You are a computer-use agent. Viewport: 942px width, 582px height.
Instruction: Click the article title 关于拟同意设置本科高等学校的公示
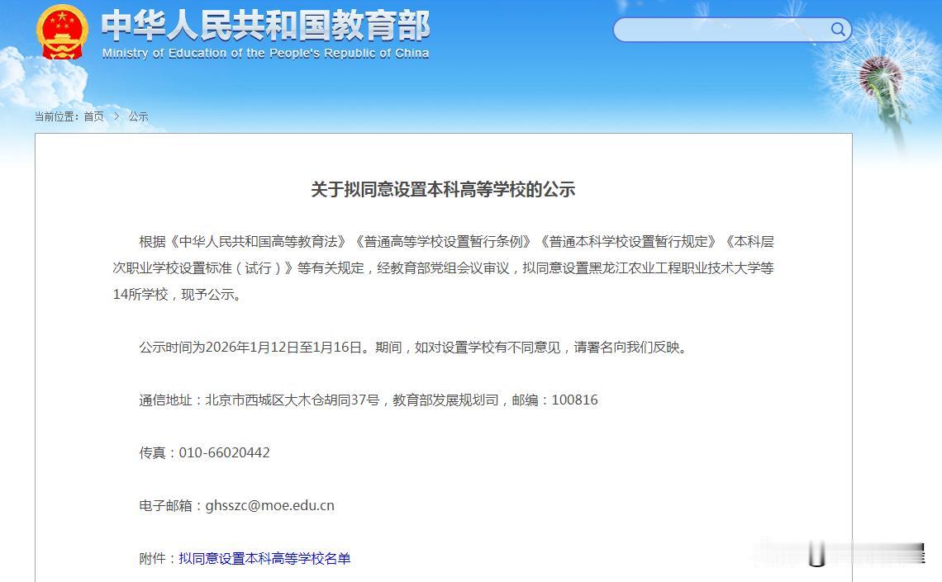tap(445, 188)
